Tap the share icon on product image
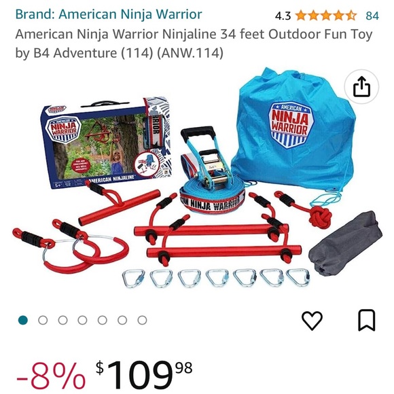 [361, 87]
